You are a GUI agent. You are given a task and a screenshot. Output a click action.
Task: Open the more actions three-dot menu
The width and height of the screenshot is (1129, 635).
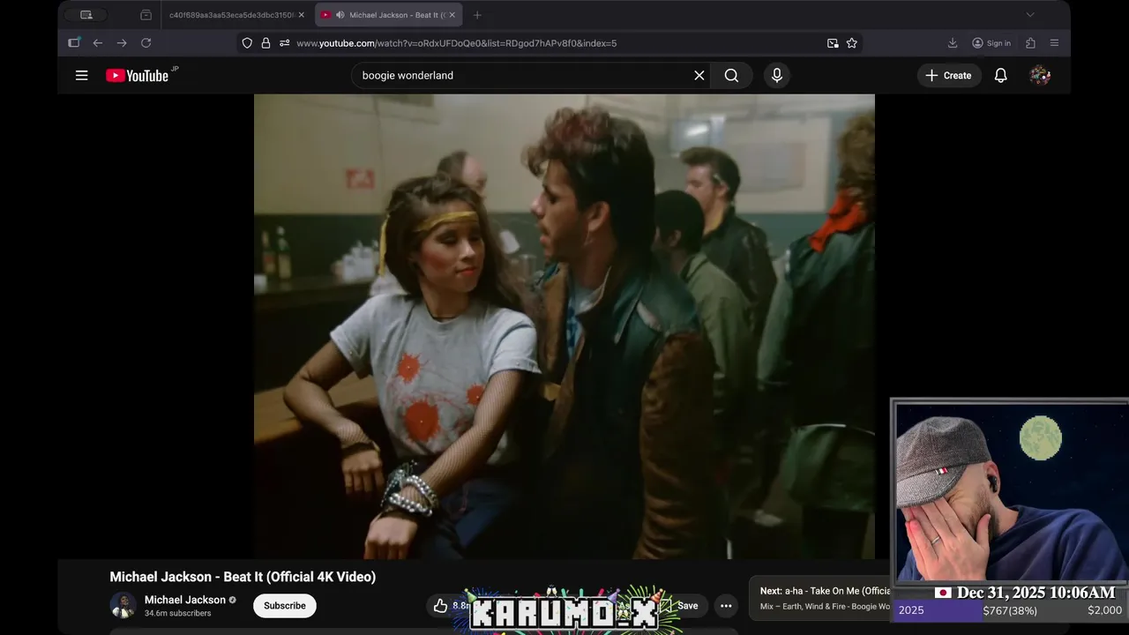coord(726,606)
